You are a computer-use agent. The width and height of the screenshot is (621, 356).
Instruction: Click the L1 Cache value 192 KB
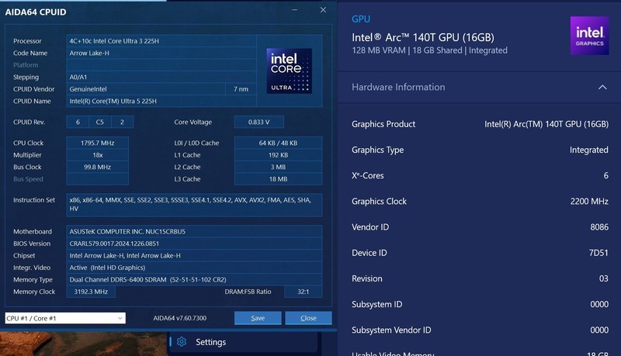[x=278, y=155]
